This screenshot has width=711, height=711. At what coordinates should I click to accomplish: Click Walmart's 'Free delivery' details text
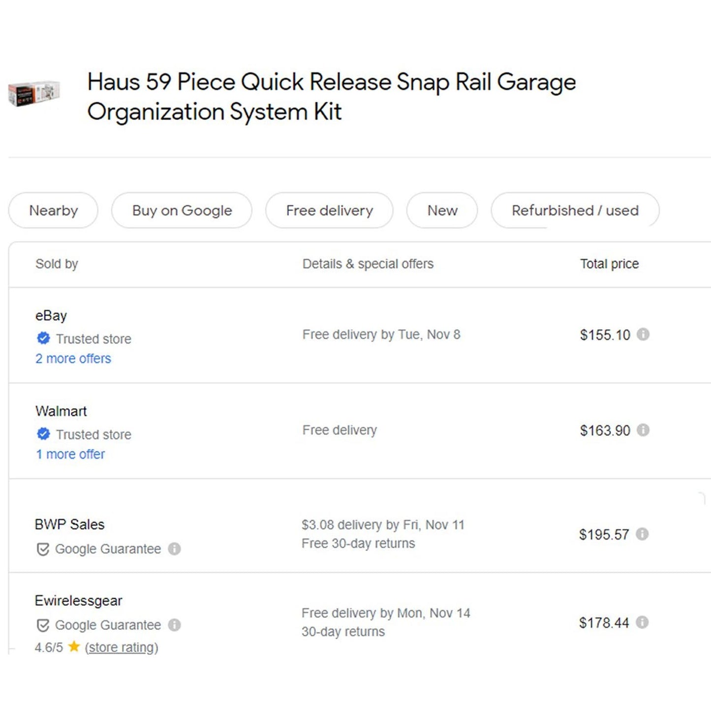(x=340, y=430)
